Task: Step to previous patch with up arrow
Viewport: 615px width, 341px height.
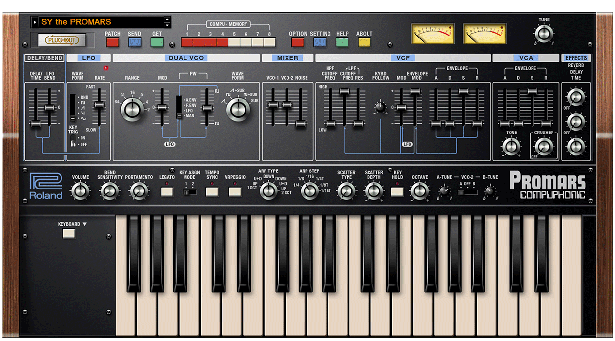Action: (168, 19)
